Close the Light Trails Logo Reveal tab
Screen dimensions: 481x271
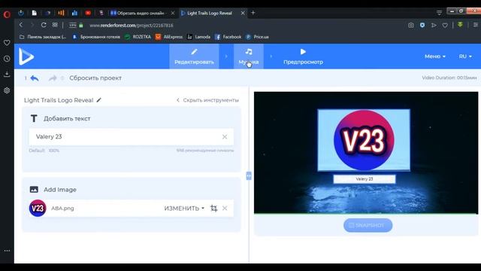(243, 13)
